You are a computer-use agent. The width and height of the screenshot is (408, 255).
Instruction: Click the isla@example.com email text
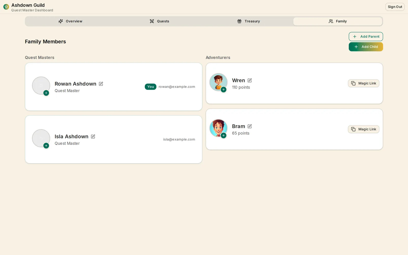[x=179, y=139]
